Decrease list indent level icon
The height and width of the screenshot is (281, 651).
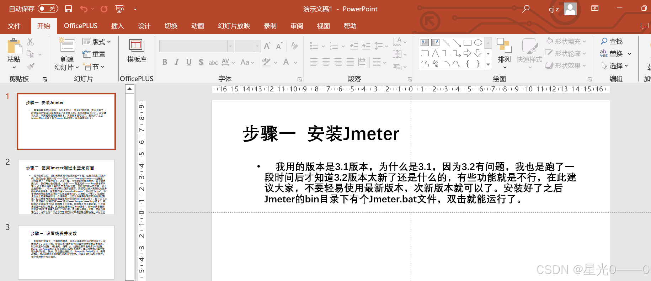pyautogui.click(x=354, y=46)
